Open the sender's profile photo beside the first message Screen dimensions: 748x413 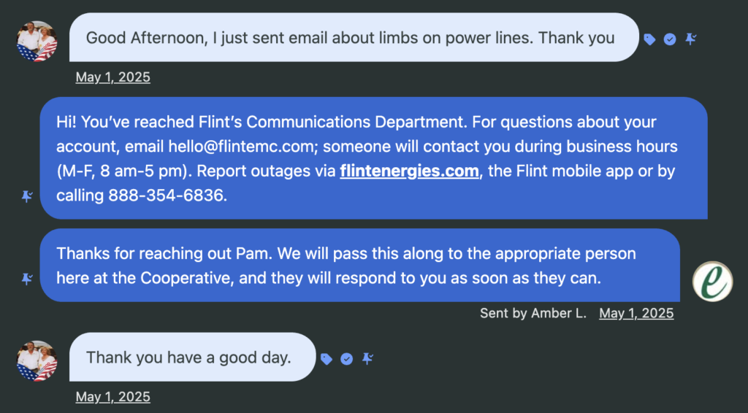[37, 41]
